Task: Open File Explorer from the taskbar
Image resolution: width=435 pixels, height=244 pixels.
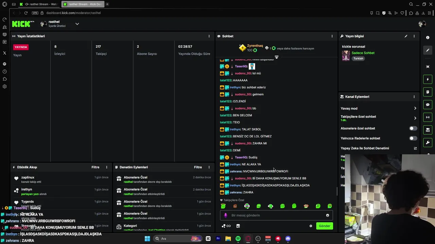Action: pyautogui.click(x=228, y=239)
